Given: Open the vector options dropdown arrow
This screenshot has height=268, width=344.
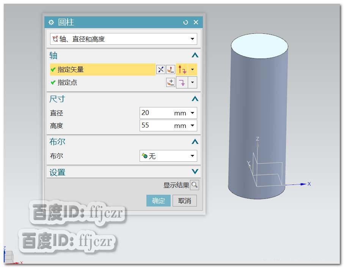Looking at the screenshot, I should (192, 69).
